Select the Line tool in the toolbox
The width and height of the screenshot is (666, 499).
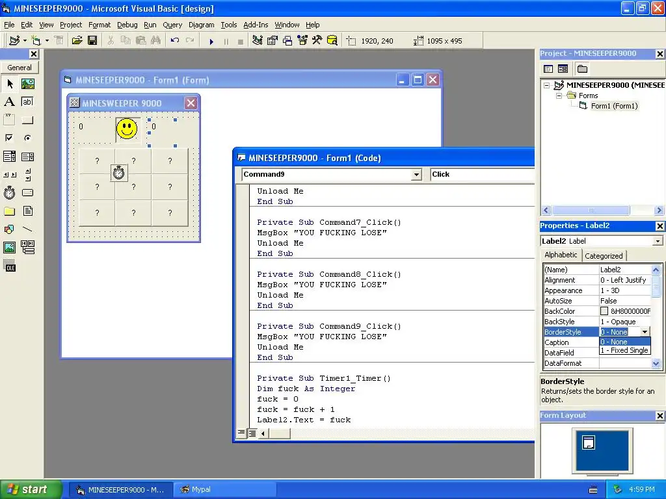pyautogui.click(x=27, y=229)
